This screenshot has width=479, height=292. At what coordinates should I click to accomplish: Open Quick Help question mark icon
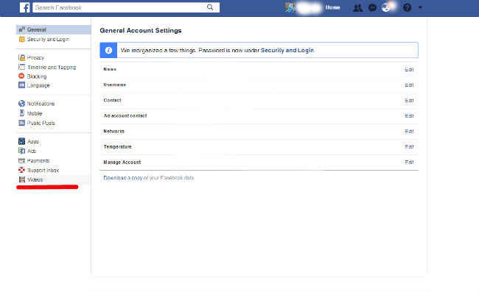[407, 7]
